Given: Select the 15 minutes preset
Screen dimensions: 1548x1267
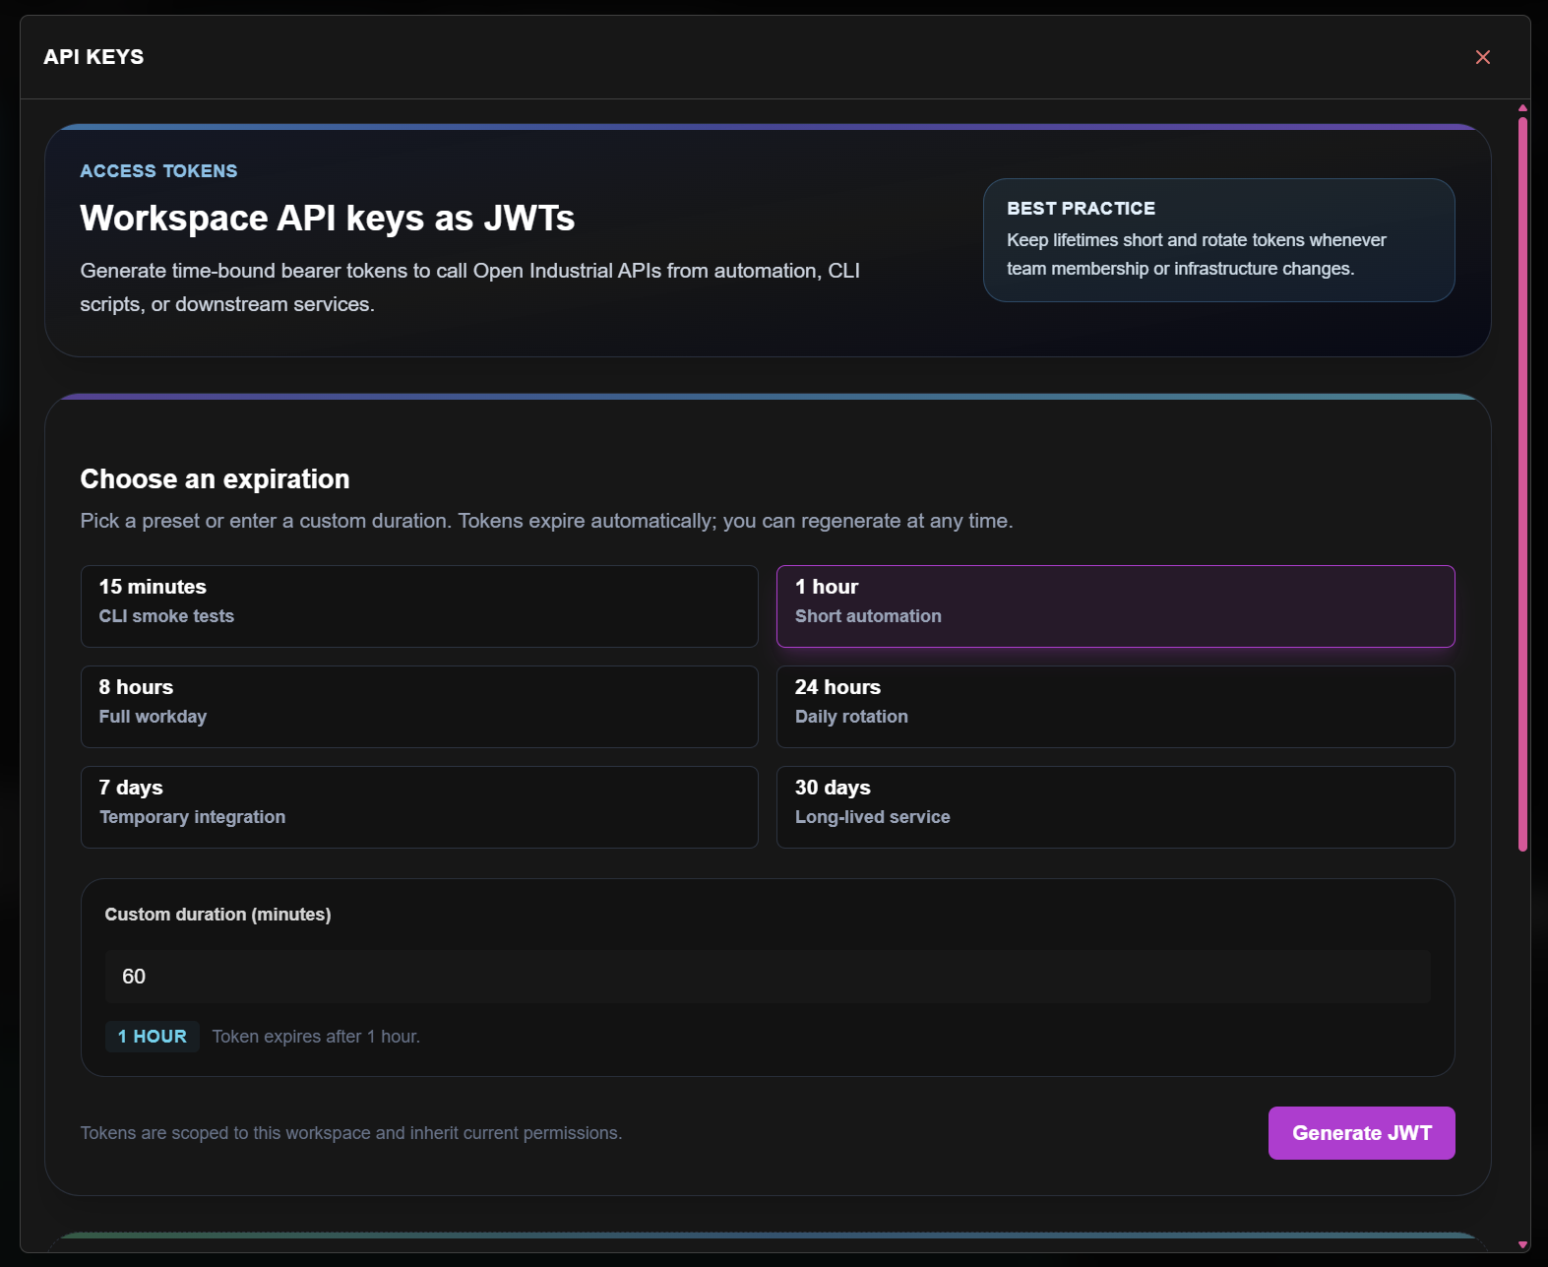Looking at the screenshot, I should coord(419,606).
